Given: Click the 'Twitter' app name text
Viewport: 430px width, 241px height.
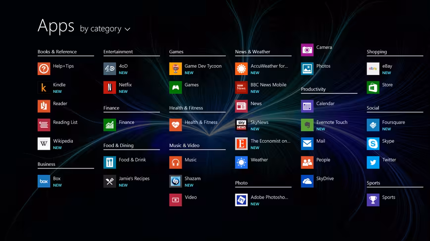Looking at the screenshot, I should click(389, 160).
